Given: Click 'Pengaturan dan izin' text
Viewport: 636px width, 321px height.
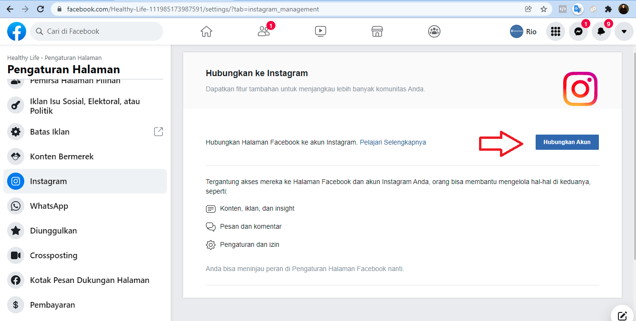Looking at the screenshot, I should click(250, 244).
